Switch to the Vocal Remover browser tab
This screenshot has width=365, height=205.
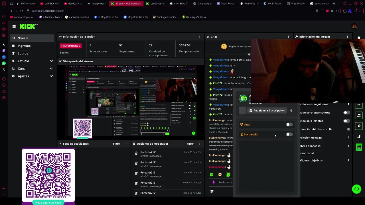226,4
